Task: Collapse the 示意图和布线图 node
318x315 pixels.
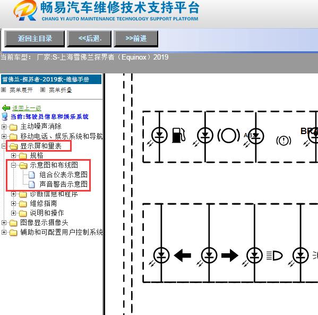Action: coord(13,165)
